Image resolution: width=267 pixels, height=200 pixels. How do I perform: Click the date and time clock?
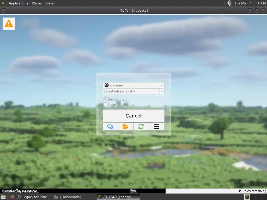click(250, 3)
